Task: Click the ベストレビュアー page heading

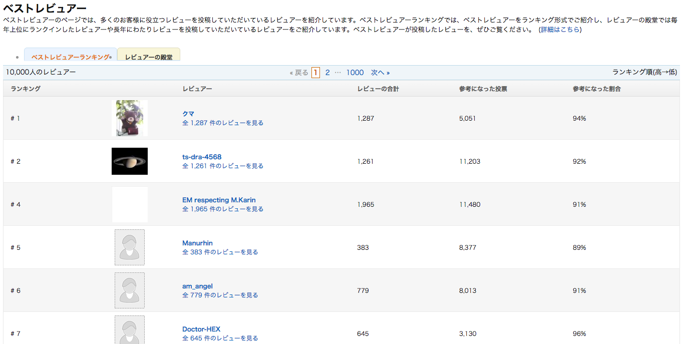Action: pyautogui.click(x=45, y=8)
